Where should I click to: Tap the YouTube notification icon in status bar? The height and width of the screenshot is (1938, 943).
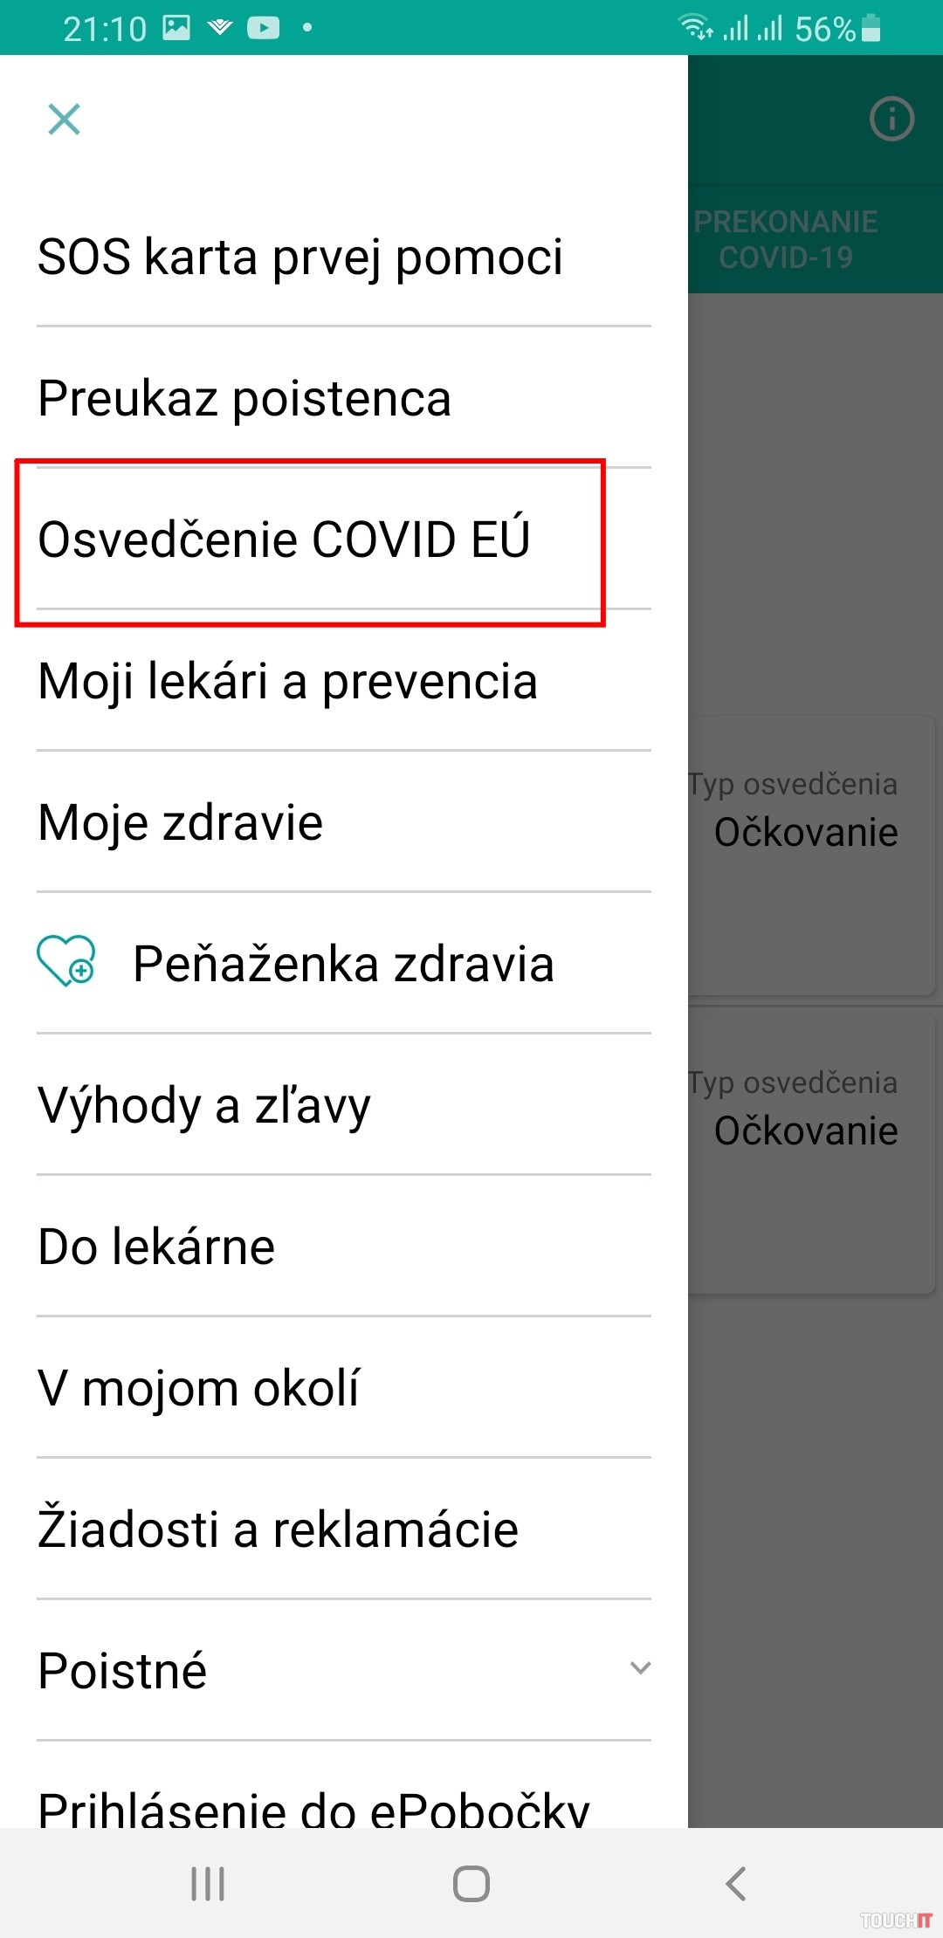pos(263,28)
